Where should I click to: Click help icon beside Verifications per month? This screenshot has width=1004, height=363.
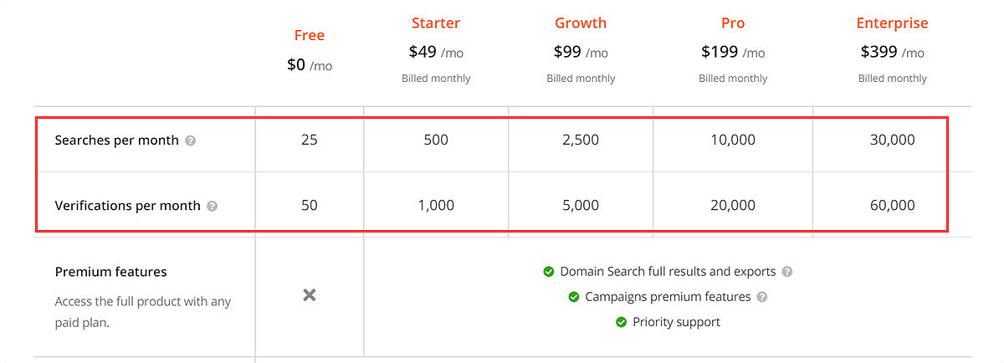click(212, 206)
